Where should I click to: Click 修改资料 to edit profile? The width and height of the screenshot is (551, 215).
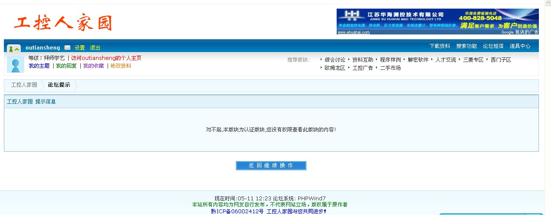(x=121, y=66)
